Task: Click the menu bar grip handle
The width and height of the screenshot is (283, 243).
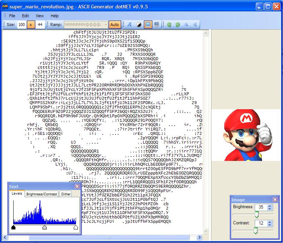Action: [5, 16]
